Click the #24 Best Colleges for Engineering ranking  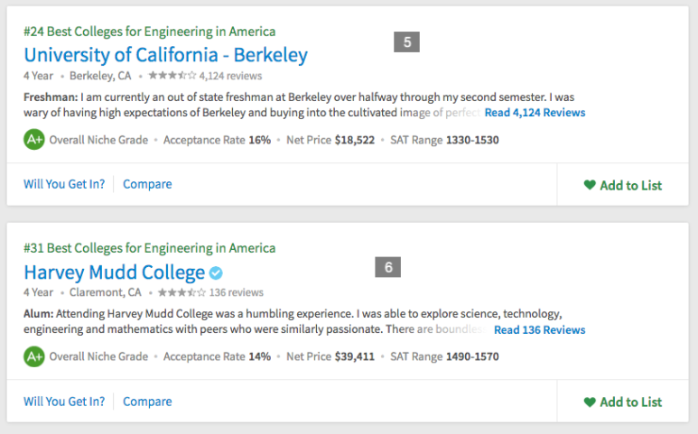tap(150, 32)
